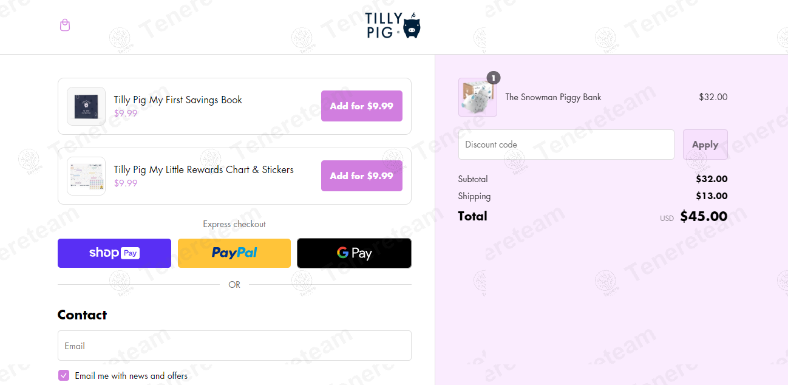
Task: Choose PayPal express checkout
Action: click(x=234, y=253)
